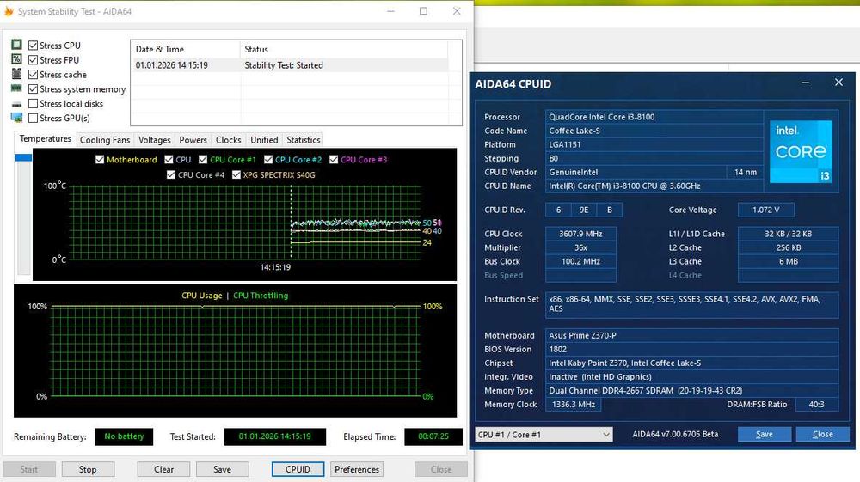Click the Multiplier value 36x
The height and width of the screenshot is (482, 860).
tap(580, 247)
